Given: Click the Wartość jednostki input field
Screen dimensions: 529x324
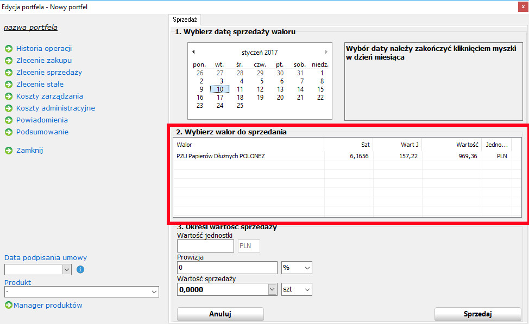Looking at the screenshot, I should [205, 246].
